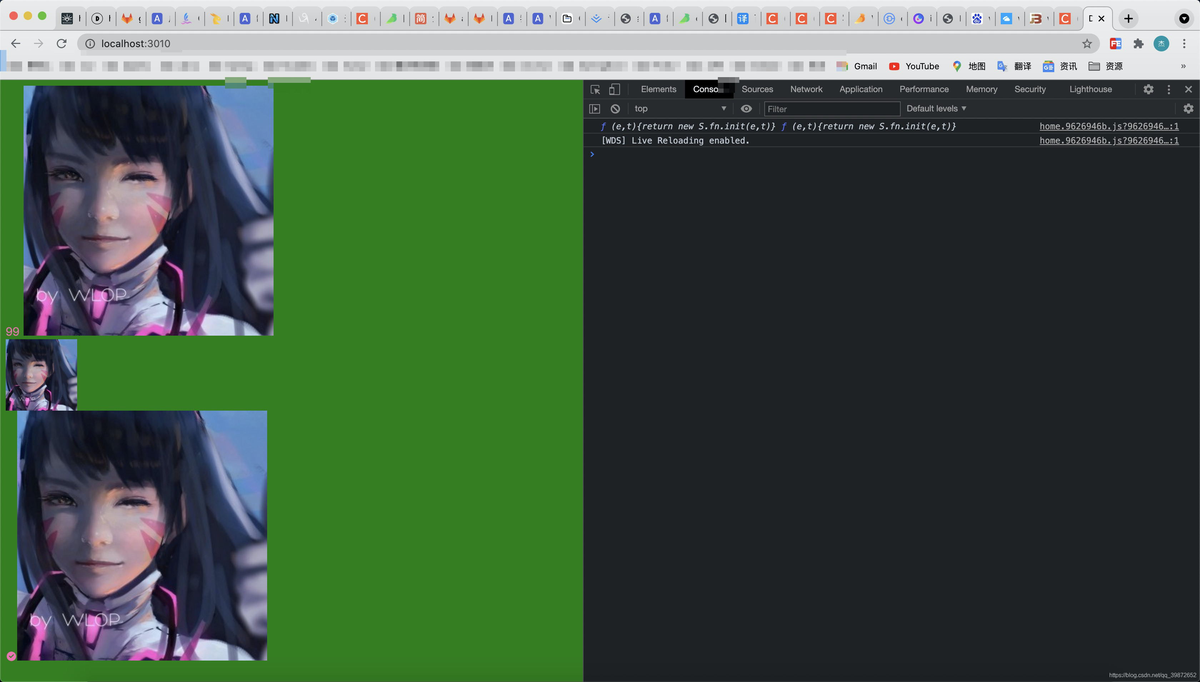The image size is (1200, 682).
Task: Switch to the Memory tab
Action: click(x=981, y=89)
